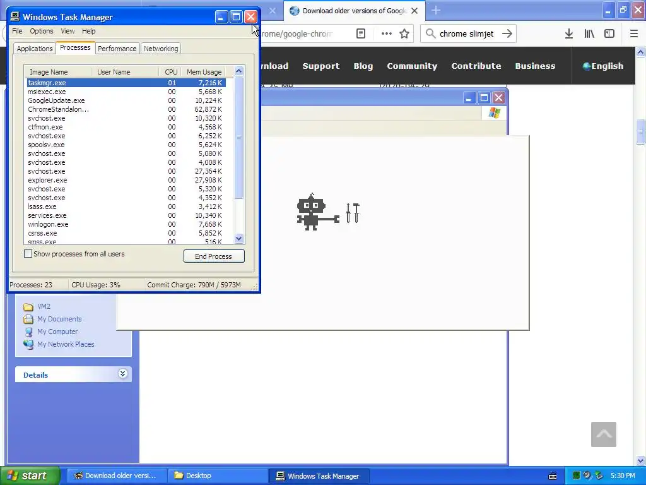Screen dimensions: 646x485
Task: Open the Community nav link
Action: coord(412,66)
